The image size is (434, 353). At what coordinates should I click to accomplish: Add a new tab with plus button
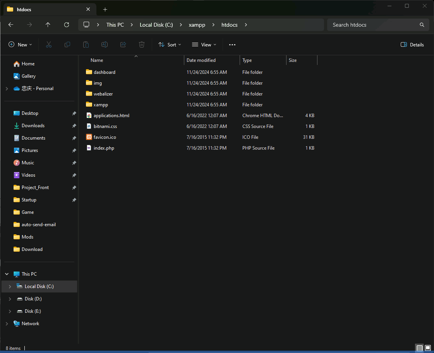105,9
